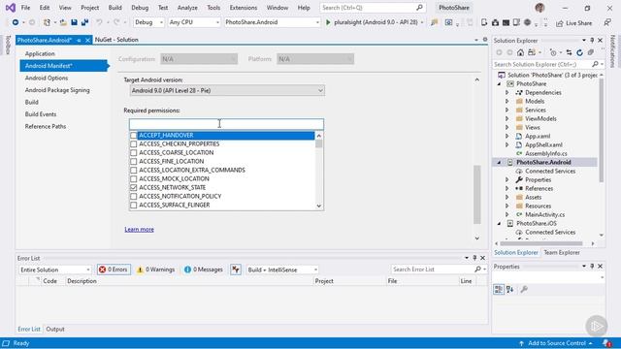Image resolution: width=621 pixels, height=349 pixels.
Task: Uncheck the ACCESS_NETWORK_STATE permission checkbox
Action: pos(134,187)
